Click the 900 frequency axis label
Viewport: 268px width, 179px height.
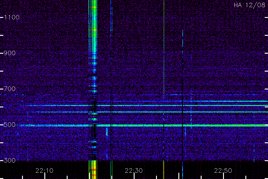[10, 53]
